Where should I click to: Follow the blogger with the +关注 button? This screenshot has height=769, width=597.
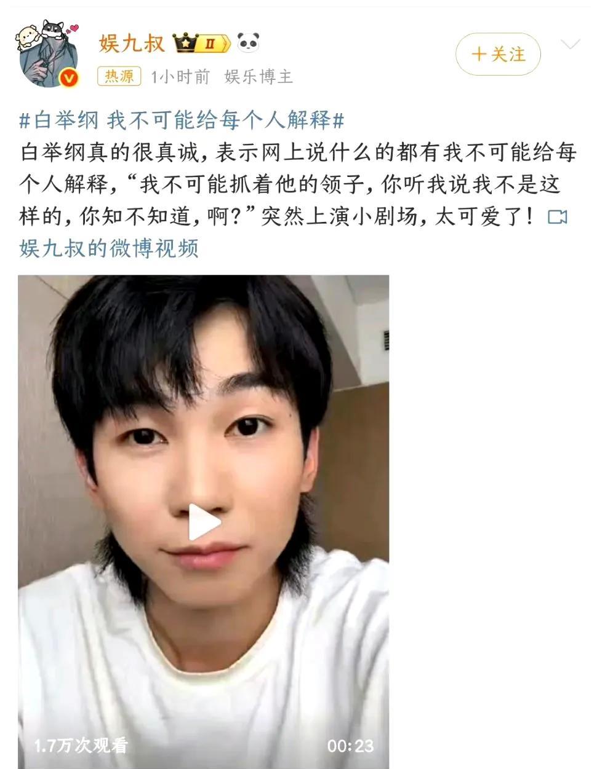point(498,55)
